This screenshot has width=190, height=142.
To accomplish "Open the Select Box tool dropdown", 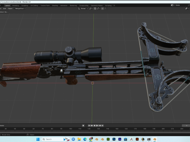I will pyautogui.click(x=4, y=12).
